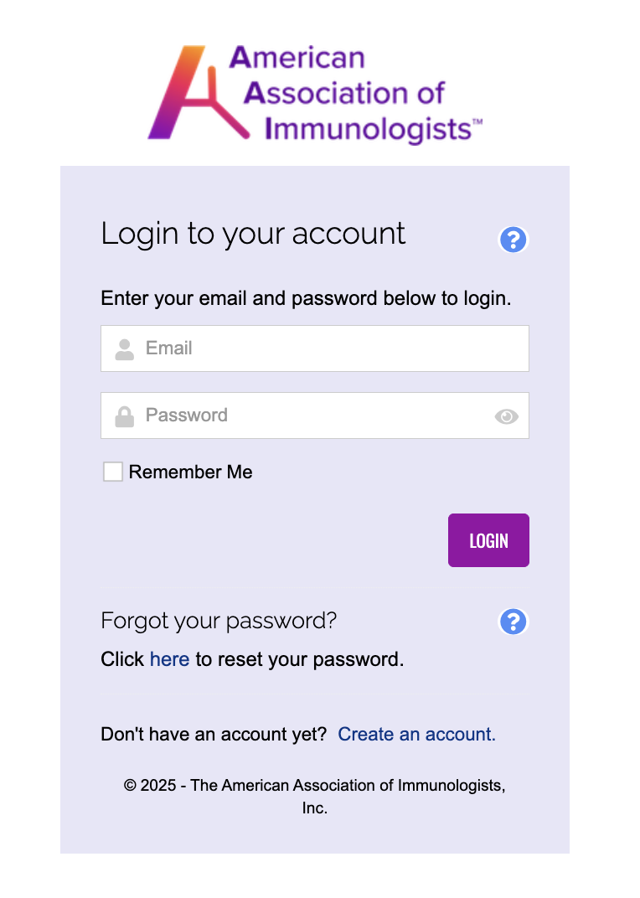This screenshot has width=640, height=898.
Task: Click the 'to reset your password' text
Action: coord(300,659)
